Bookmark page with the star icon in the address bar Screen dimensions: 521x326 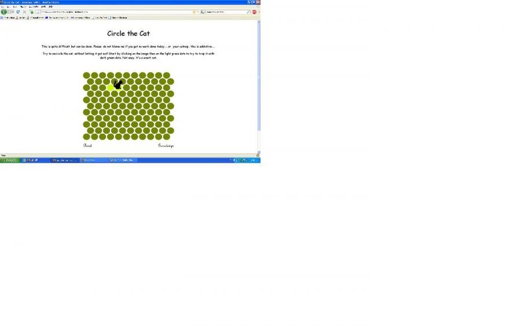(193, 12)
